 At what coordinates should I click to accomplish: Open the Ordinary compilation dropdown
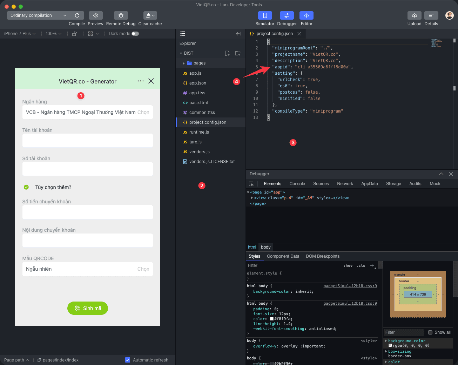click(38, 15)
